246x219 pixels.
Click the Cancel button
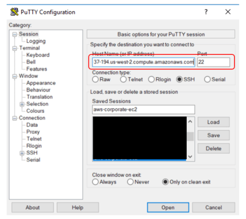click(213, 207)
